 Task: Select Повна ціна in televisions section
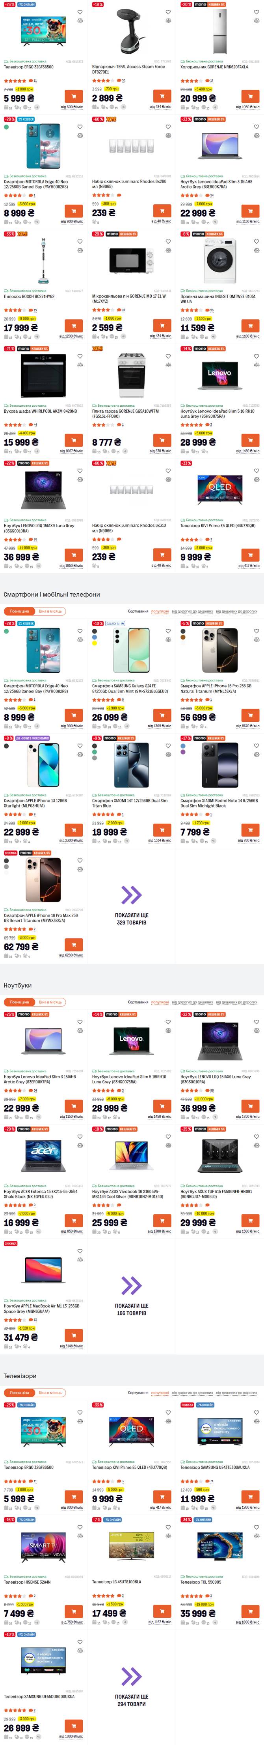click(x=20, y=1393)
